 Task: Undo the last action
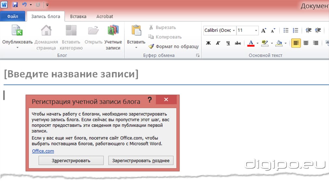click(24, 5)
